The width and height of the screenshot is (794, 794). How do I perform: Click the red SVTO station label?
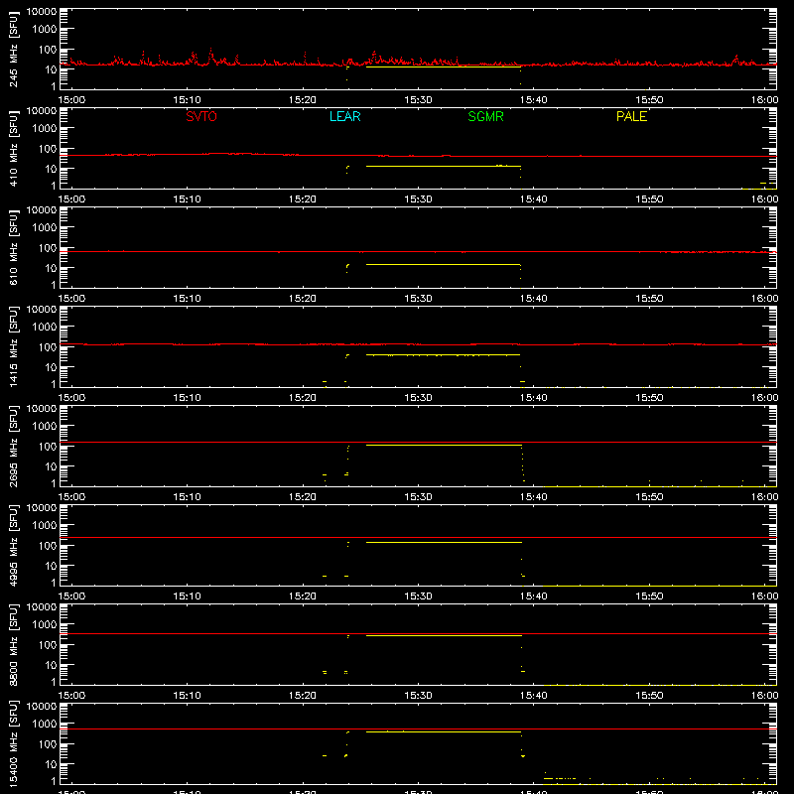(201, 116)
